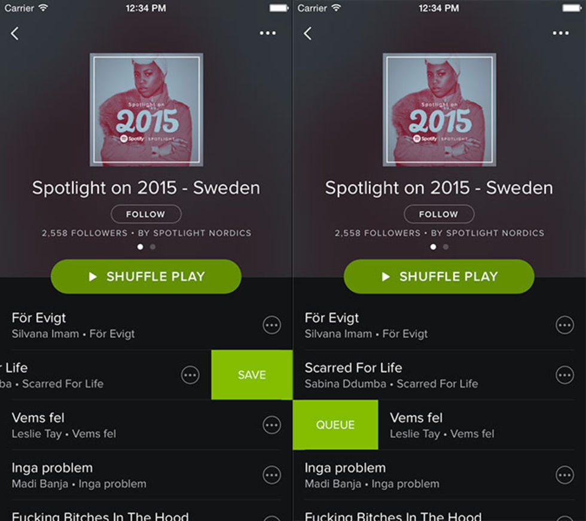Switch to second header page dot, left screen
586x521 pixels.
pos(153,246)
